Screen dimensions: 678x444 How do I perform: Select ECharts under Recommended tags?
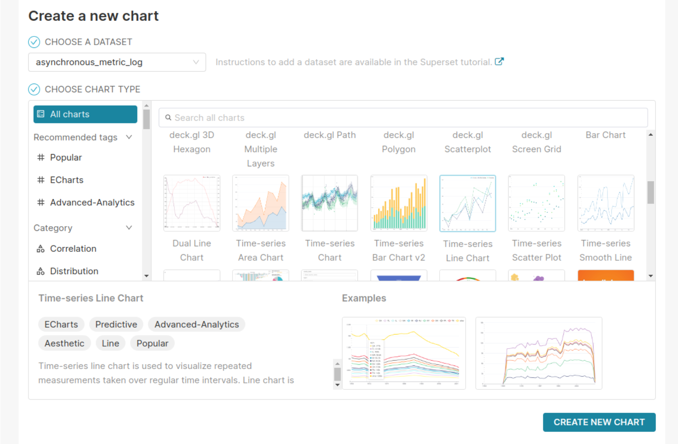coord(66,180)
